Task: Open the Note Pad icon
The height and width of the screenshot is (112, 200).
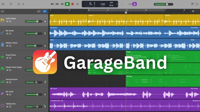Action: click(192, 4)
